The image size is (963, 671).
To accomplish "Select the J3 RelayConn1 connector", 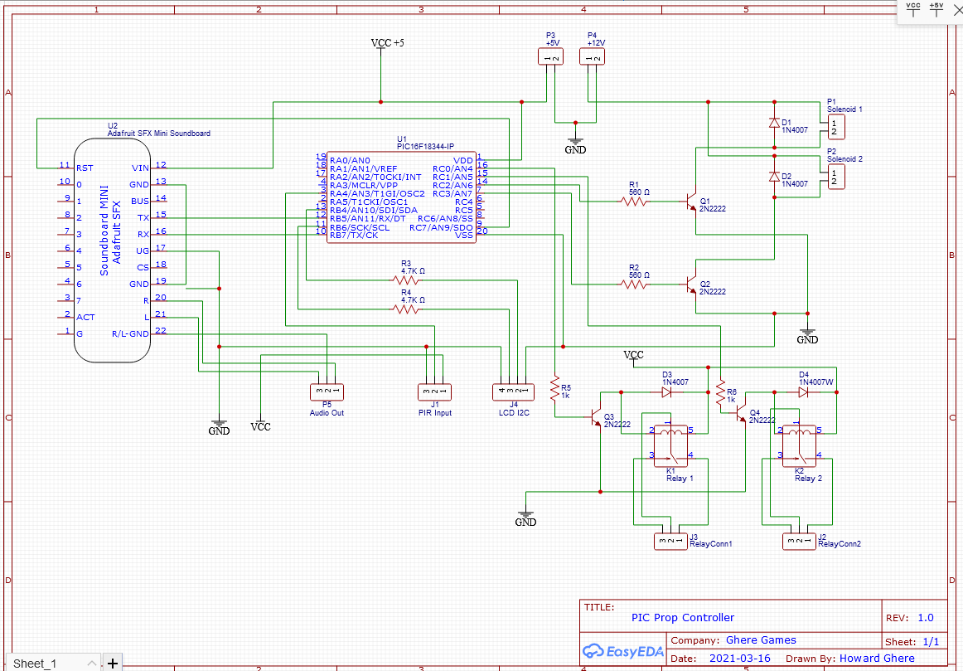I will pyautogui.click(x=670, y=541).
